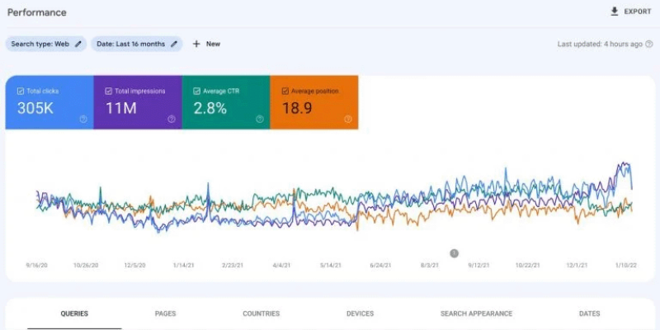Disable the Average CTR checkbox

(x=197, y=91)
